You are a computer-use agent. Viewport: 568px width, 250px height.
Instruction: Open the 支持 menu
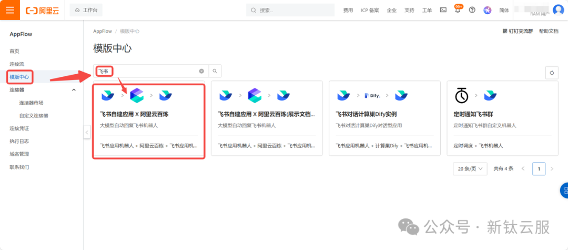(x=409, y=10)
